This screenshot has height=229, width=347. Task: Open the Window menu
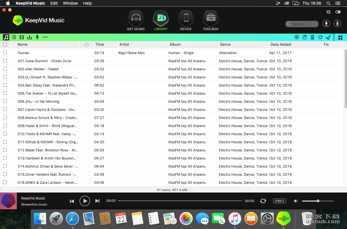70,3
